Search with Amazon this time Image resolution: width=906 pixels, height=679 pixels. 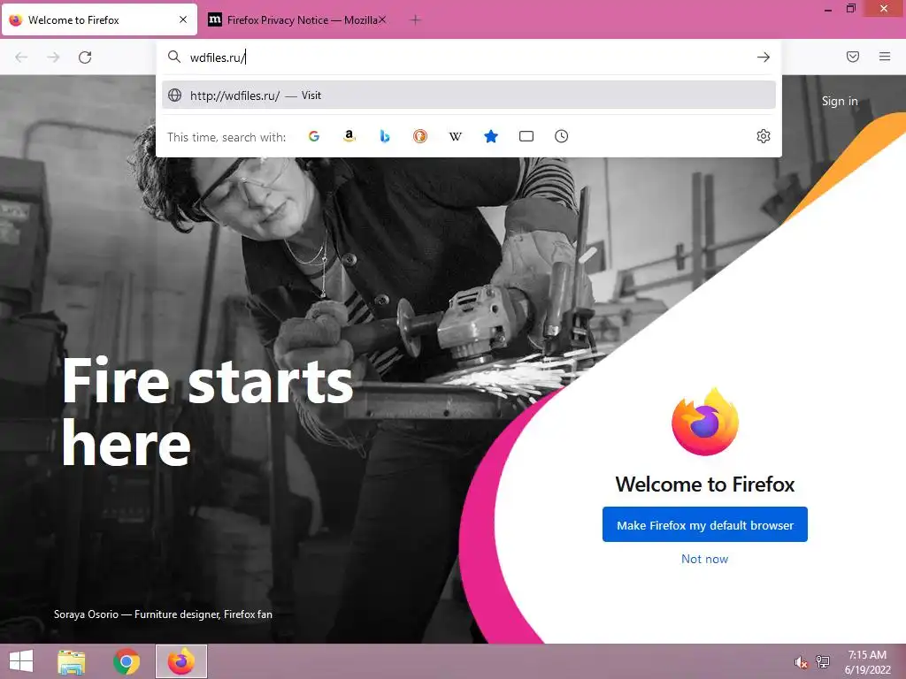click(349, 136)
